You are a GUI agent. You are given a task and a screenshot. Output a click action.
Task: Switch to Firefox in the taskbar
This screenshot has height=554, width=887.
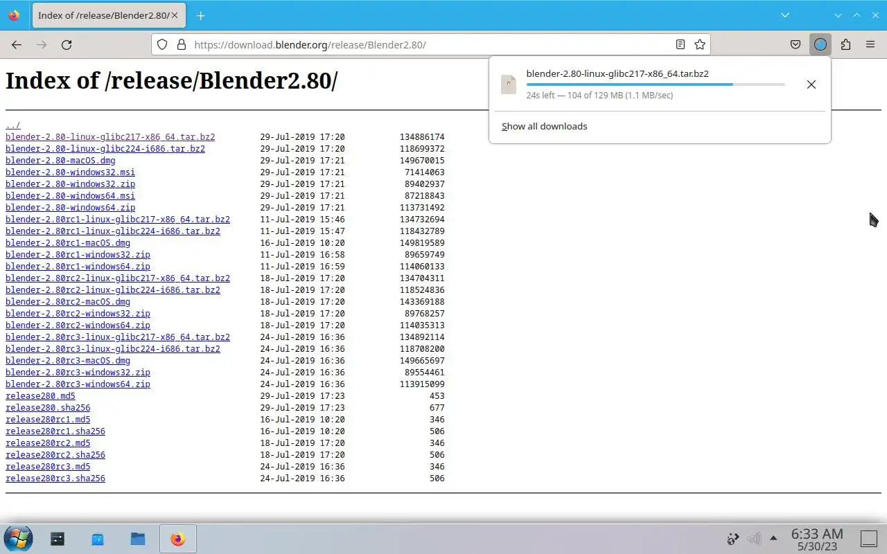point(178,538)
